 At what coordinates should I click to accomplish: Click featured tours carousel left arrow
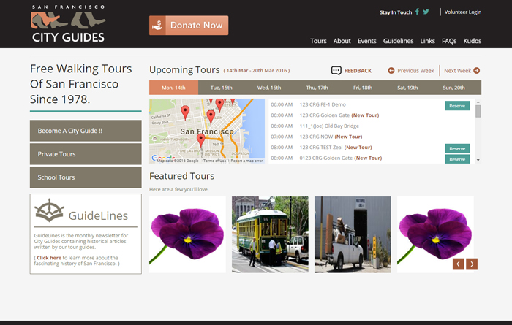[x=459, y=264]
